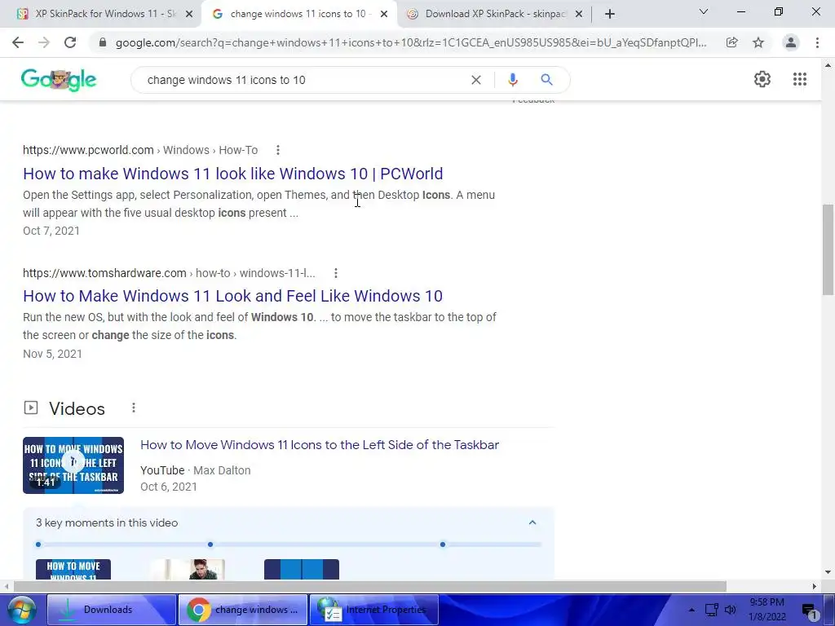
Task: Open Chrome's three-dot menu
Action: pos(817,42)
